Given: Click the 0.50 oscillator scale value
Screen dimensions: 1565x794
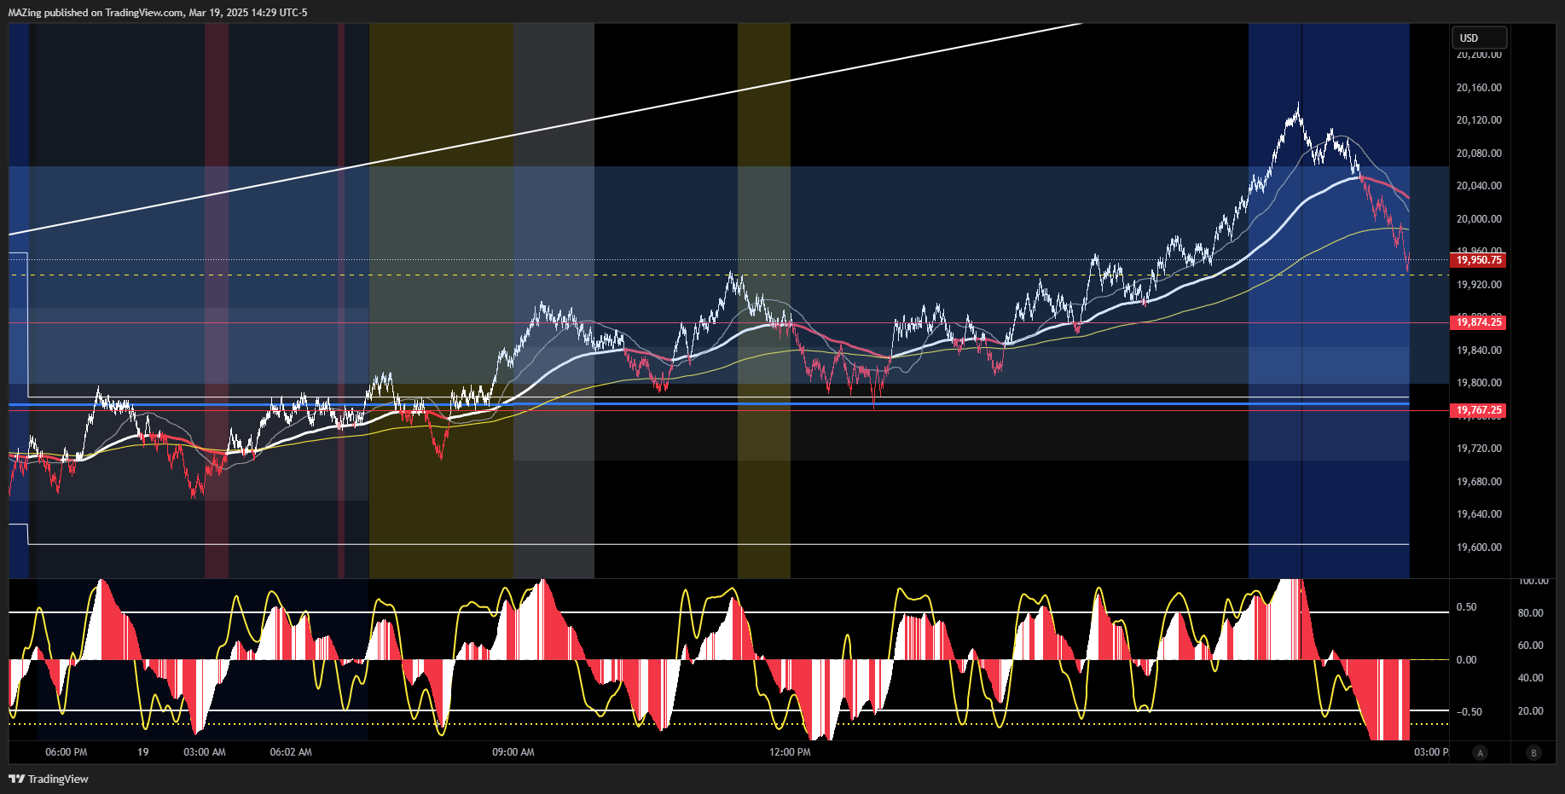Looking at the screenshot, I should (1466, 607).
